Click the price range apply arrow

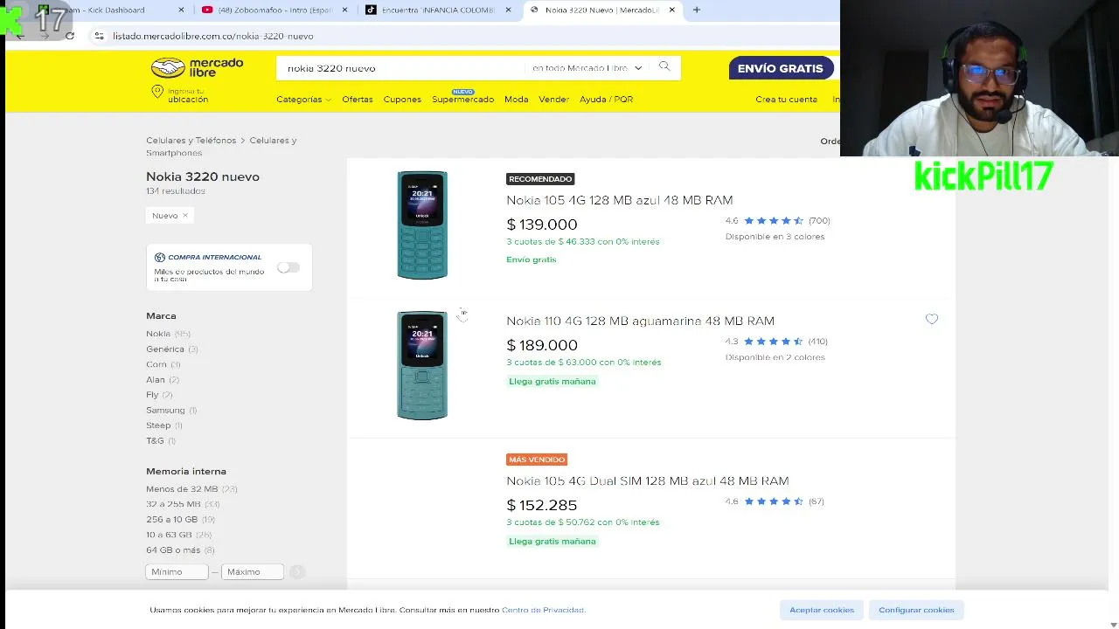(297, 571)
